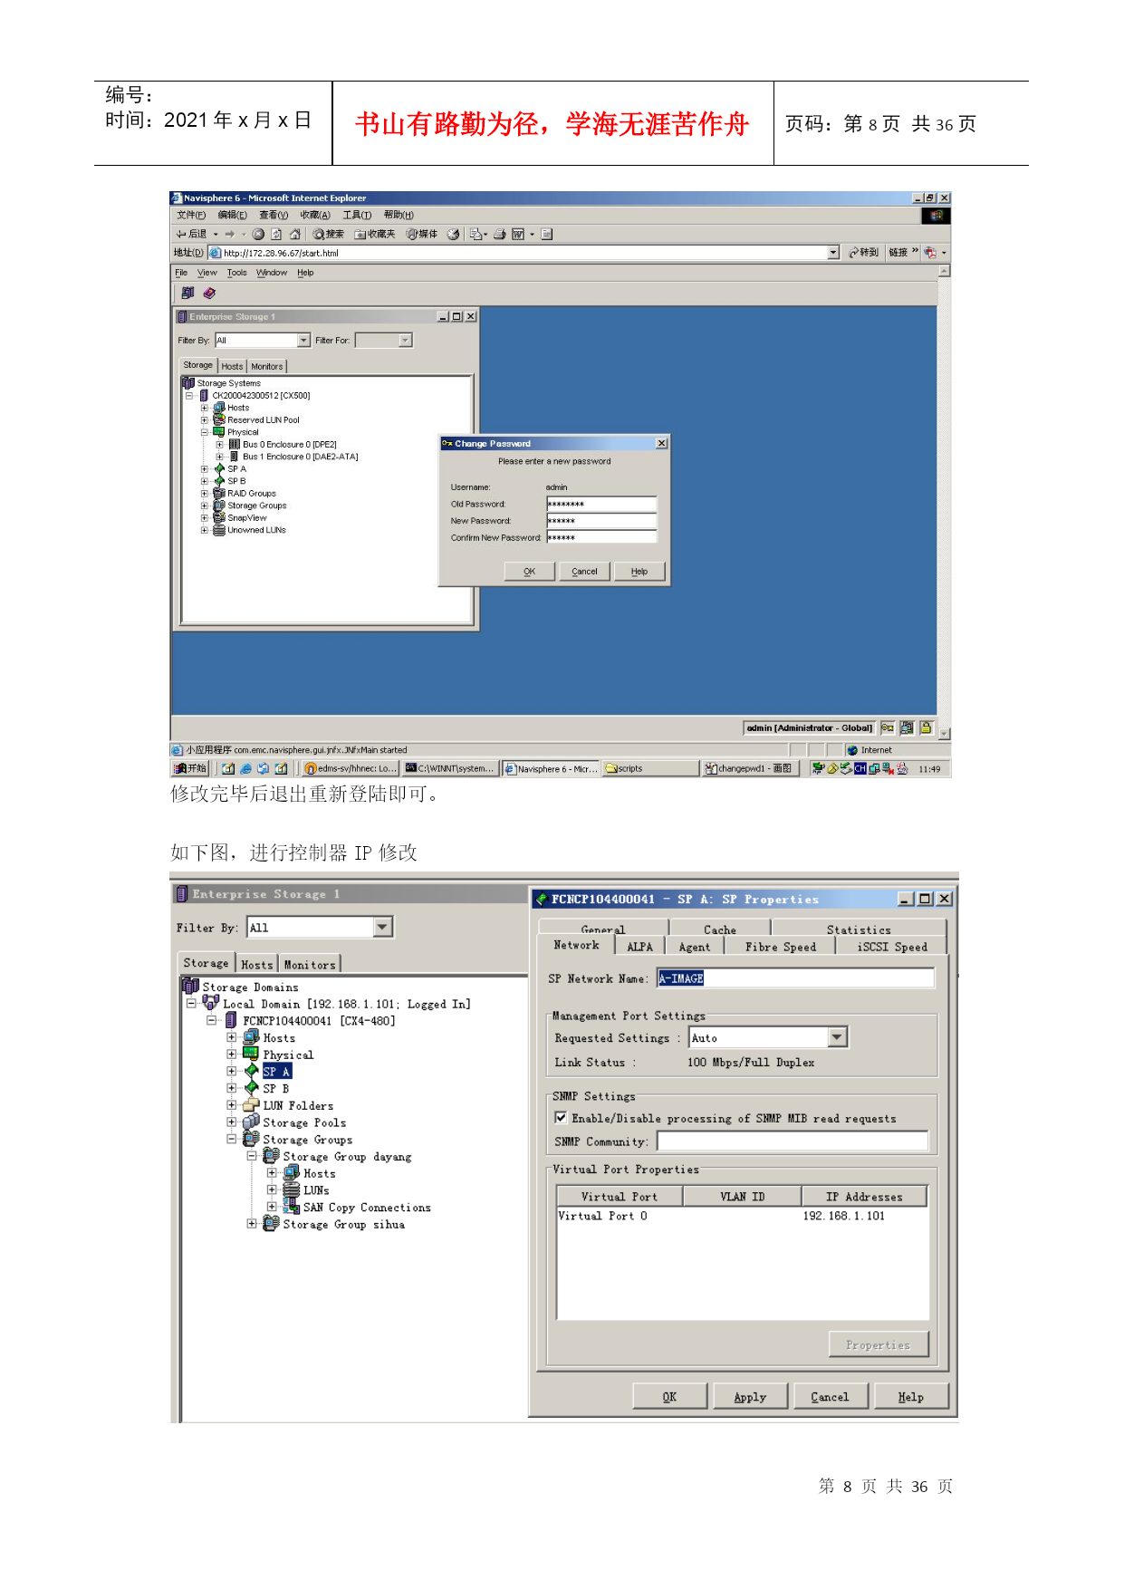Click the Unowned LUNs tree icon
The height and width of the screenshot is (1589, 1124).
pos(218,530)
